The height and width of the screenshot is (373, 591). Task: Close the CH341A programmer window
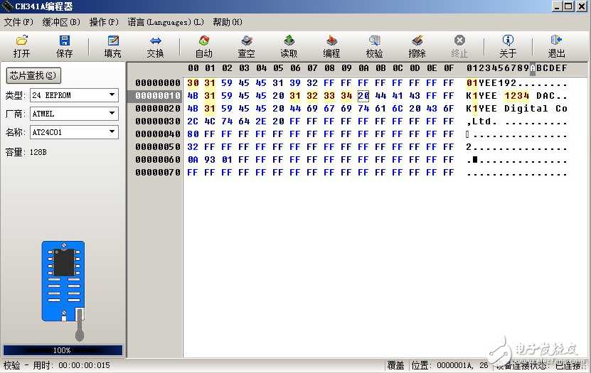point(582,6)
